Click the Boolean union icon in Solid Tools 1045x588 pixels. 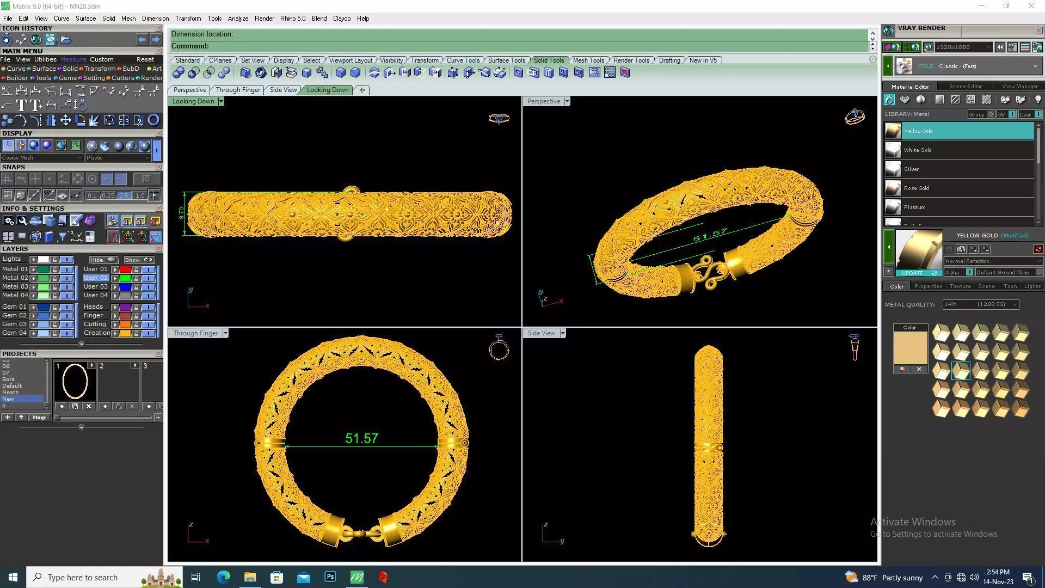pyautogui.click(x=179, y=72)
